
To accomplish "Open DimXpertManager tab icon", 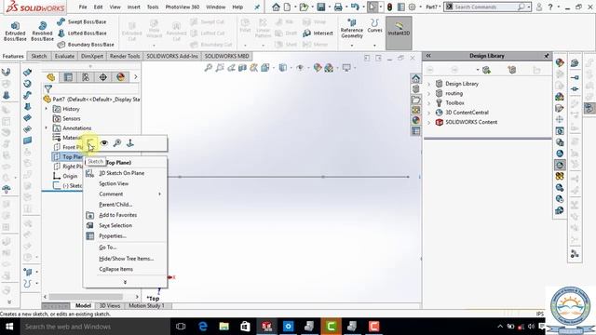I will (x=103, y=77).
